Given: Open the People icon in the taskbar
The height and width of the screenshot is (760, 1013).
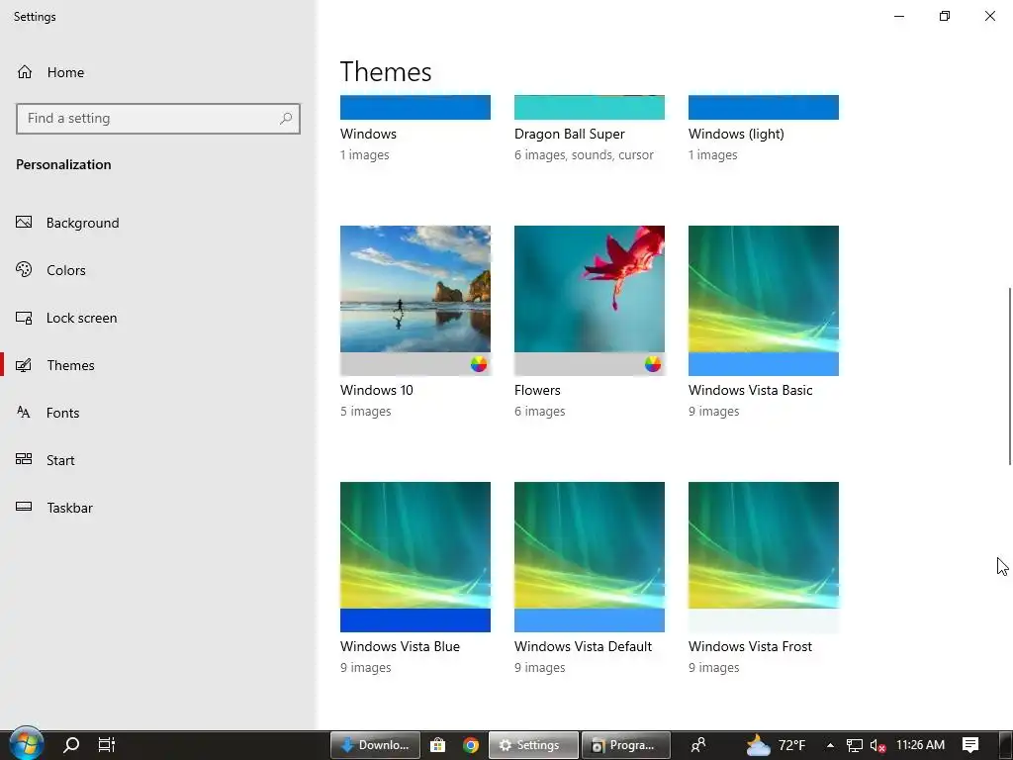Looking at the screenshot, I should click(x=698, y=745).
